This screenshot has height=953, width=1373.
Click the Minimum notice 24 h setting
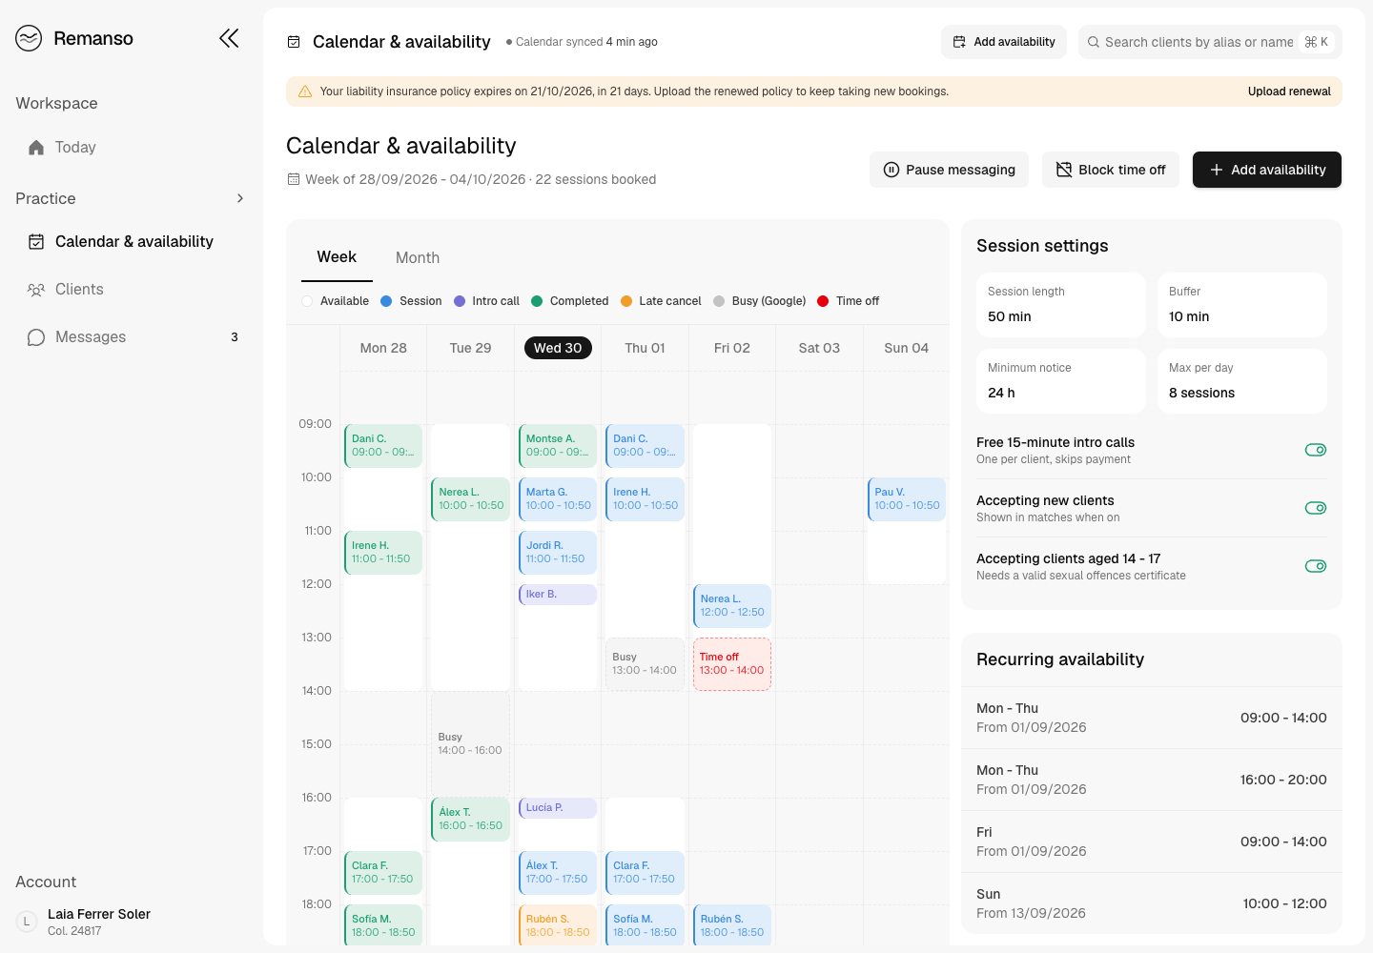click(x=1061, y=381)
